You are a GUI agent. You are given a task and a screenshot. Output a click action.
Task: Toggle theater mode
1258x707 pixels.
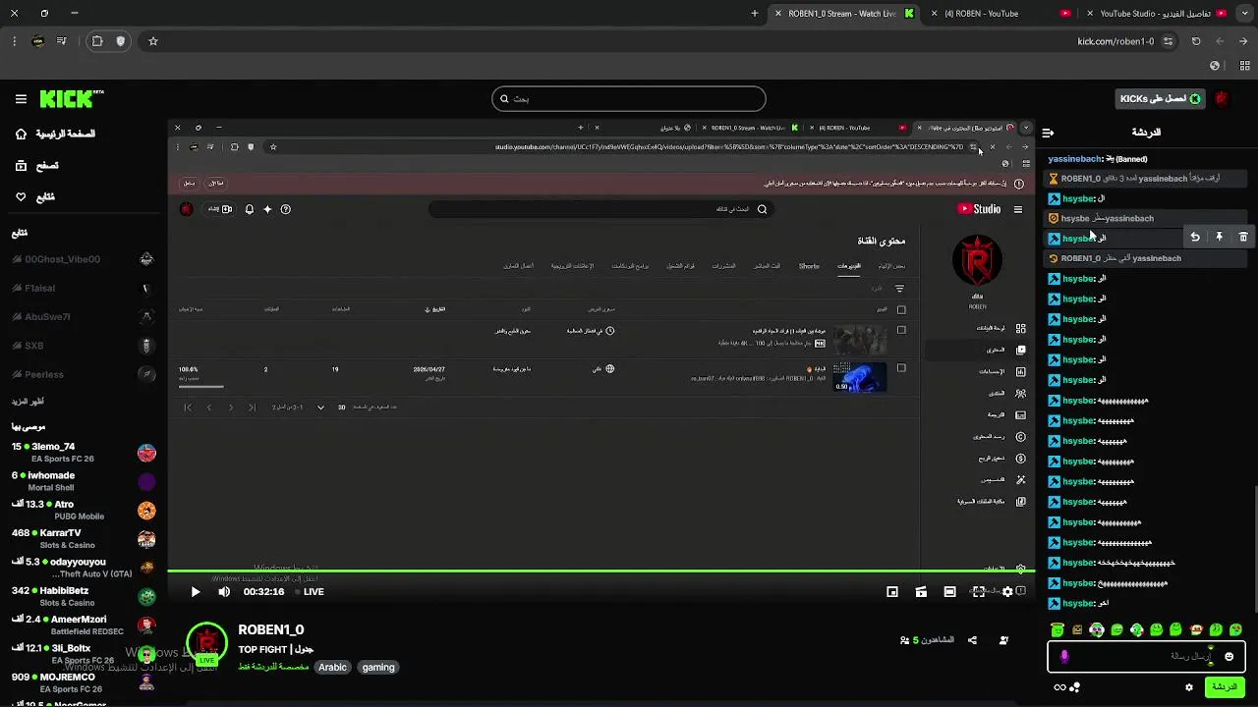(x=949, y=592)
